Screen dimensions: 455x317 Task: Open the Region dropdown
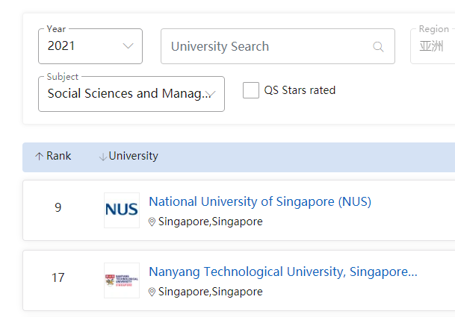pyautogui.click(x=433, y=46)
